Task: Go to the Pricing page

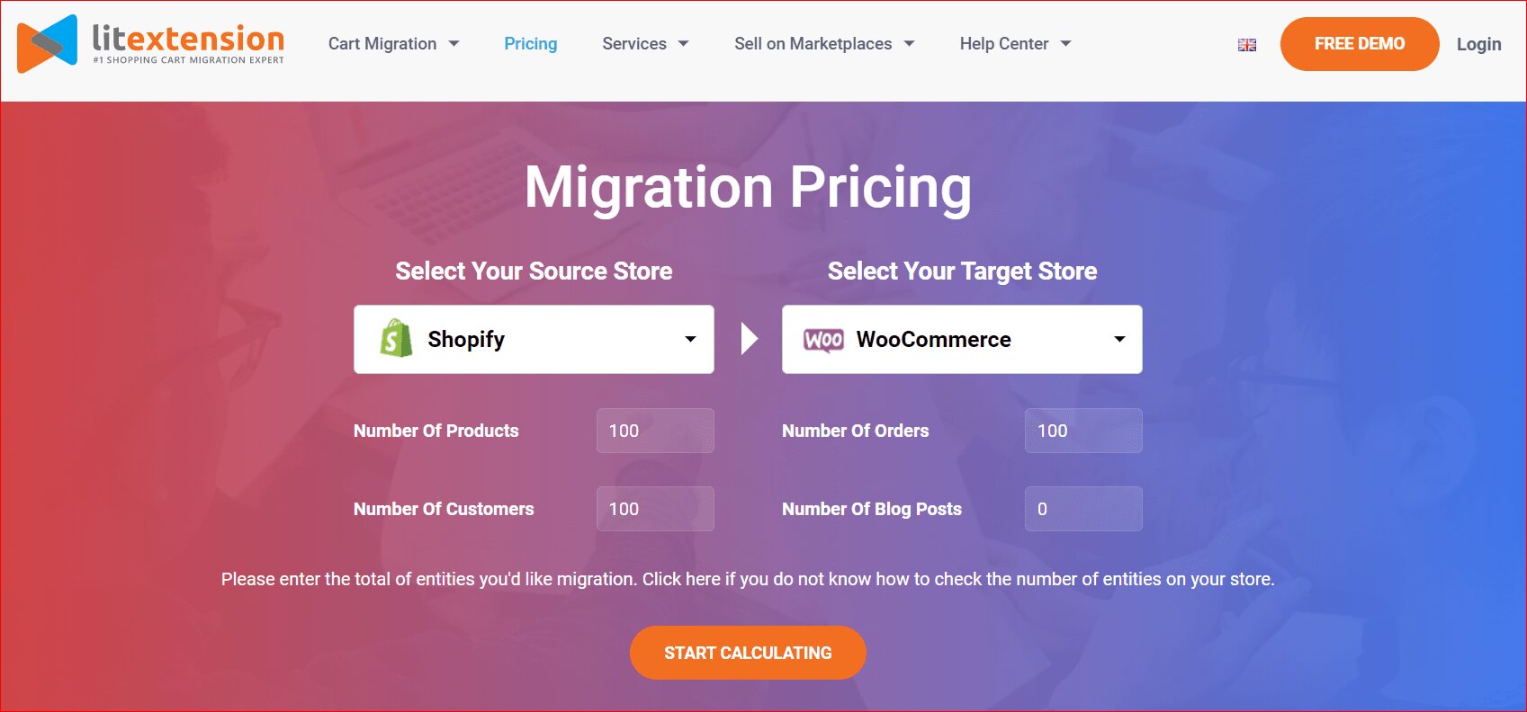Action: 530,44
